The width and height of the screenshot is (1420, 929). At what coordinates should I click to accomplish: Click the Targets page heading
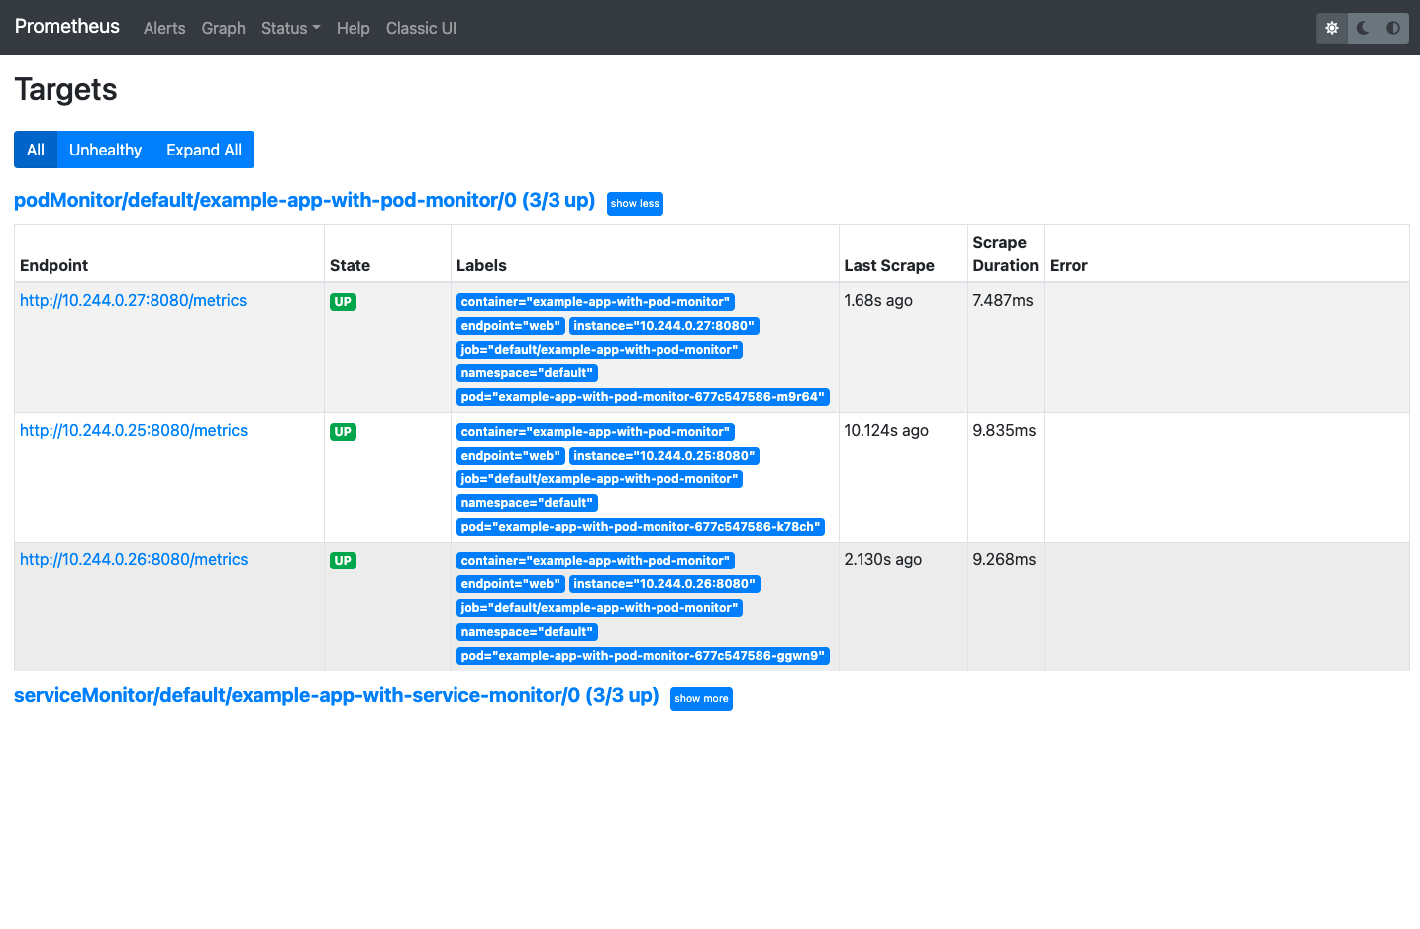(x=65, y=89)
